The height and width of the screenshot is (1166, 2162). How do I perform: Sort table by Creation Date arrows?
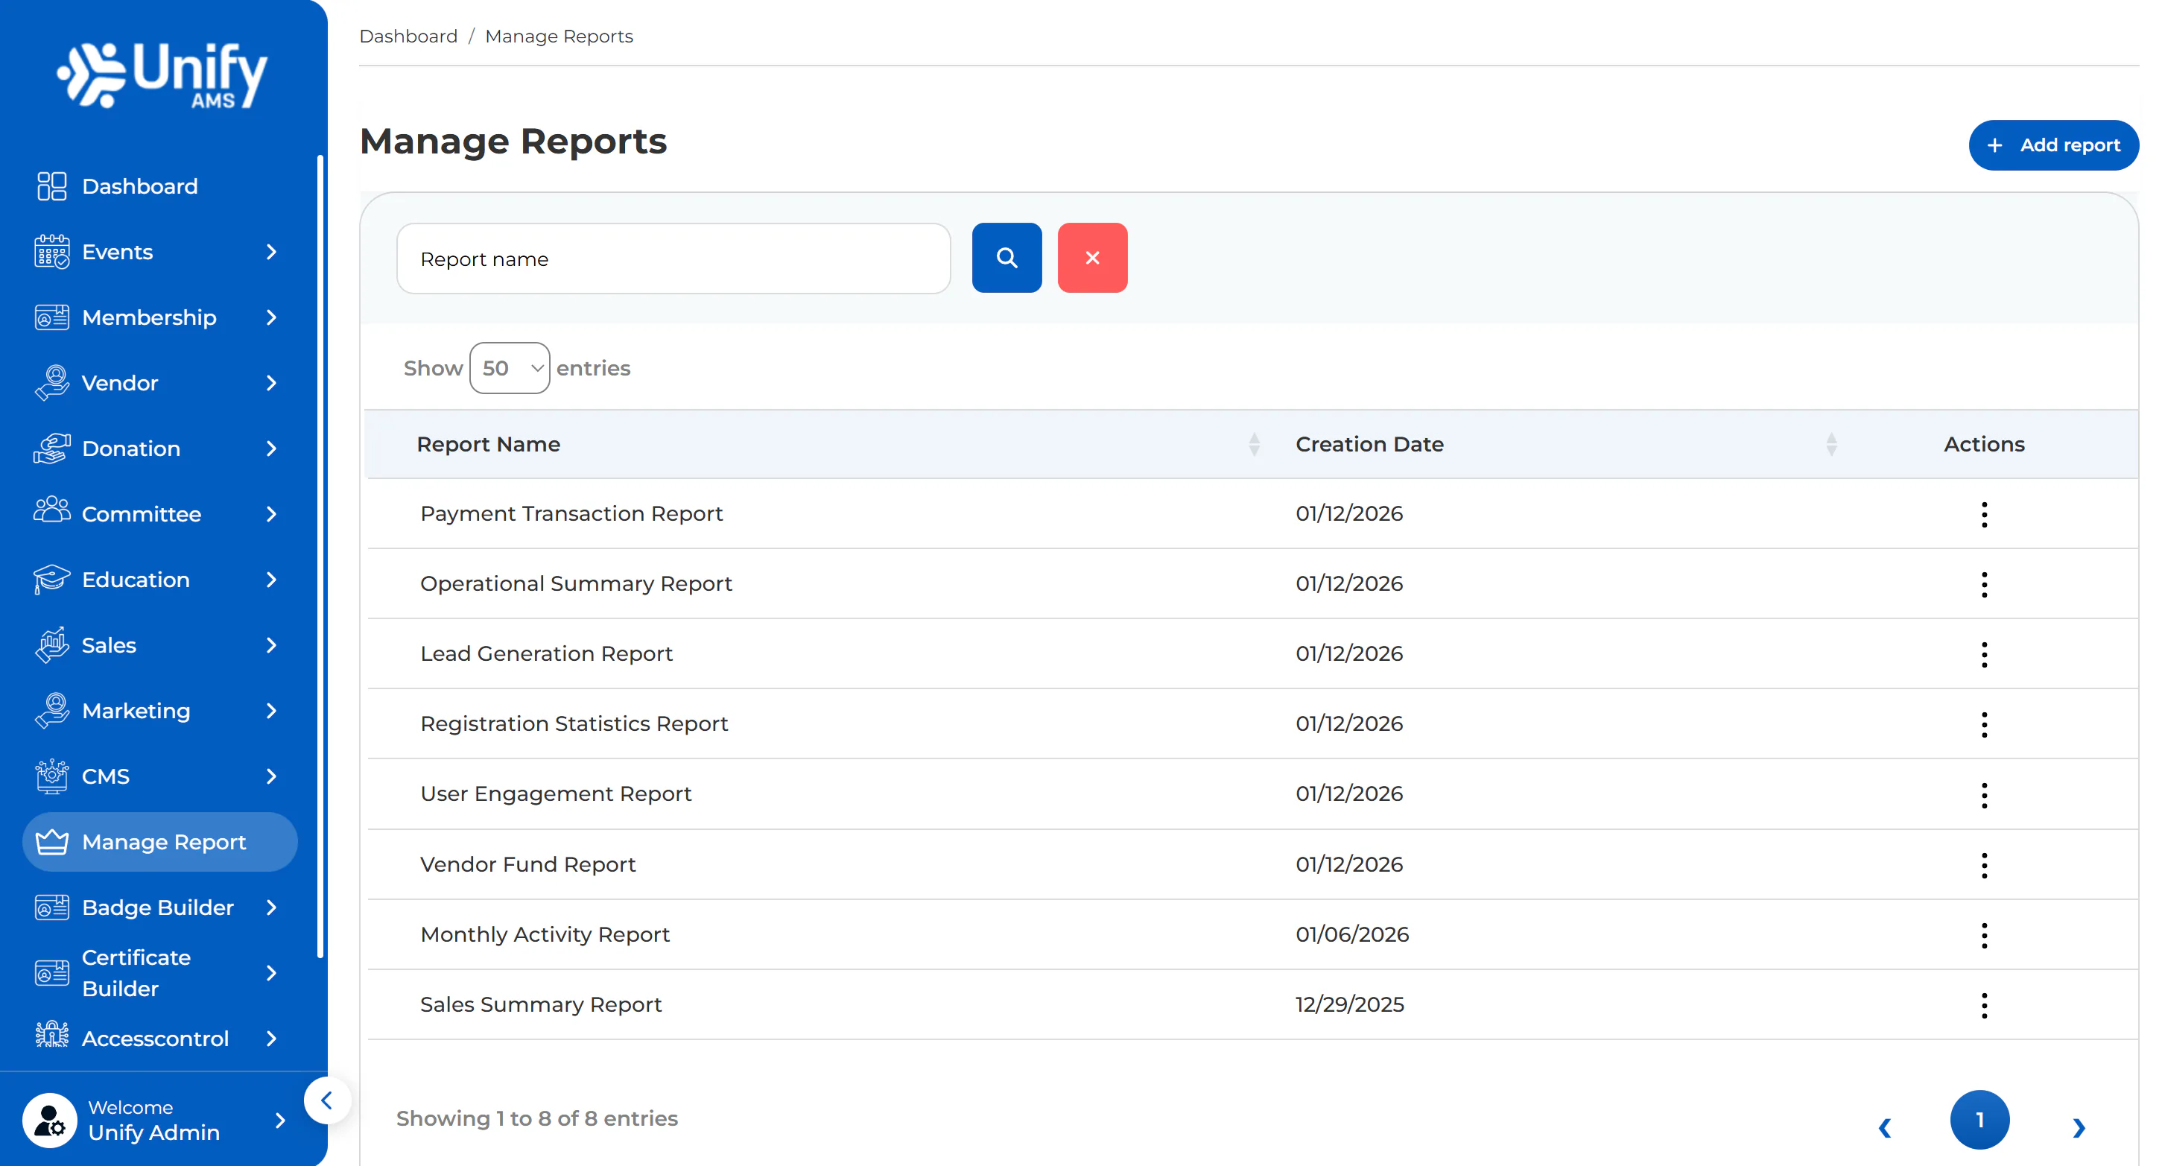pos(1831,444)
